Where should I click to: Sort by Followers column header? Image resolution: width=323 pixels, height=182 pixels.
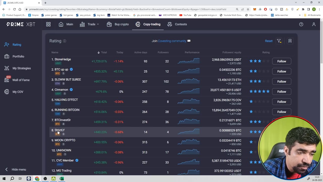(163, 52)
